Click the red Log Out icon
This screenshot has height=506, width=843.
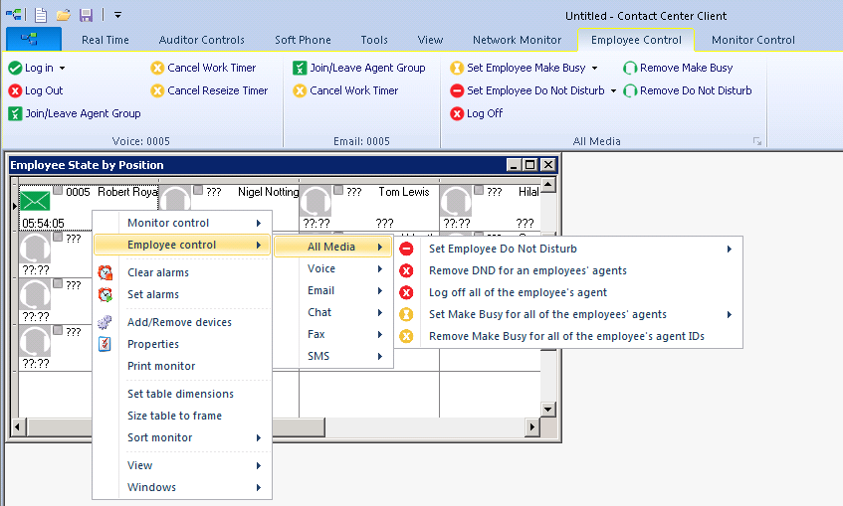pos(15,90)
